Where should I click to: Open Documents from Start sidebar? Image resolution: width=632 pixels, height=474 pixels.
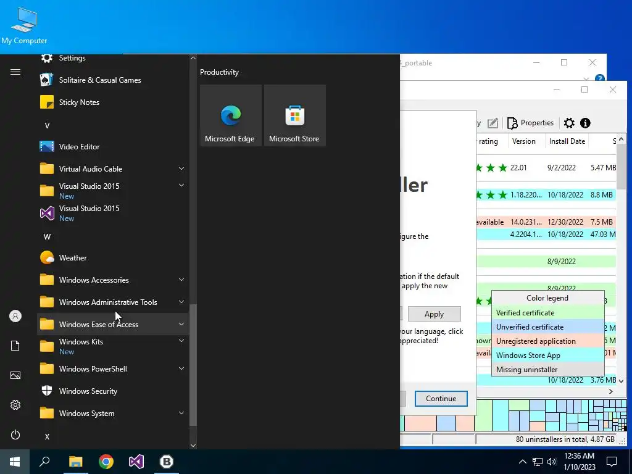tap(15, 346)
